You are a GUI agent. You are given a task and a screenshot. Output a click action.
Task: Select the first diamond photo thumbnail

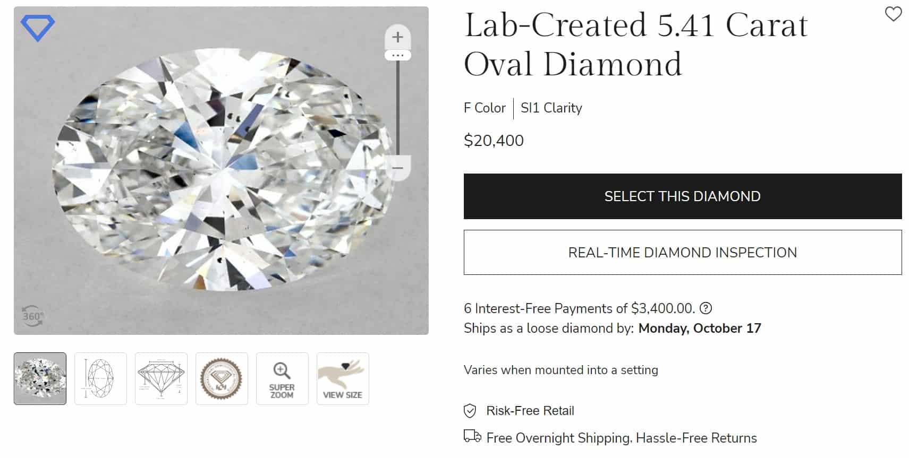click(x=40, y=378)
